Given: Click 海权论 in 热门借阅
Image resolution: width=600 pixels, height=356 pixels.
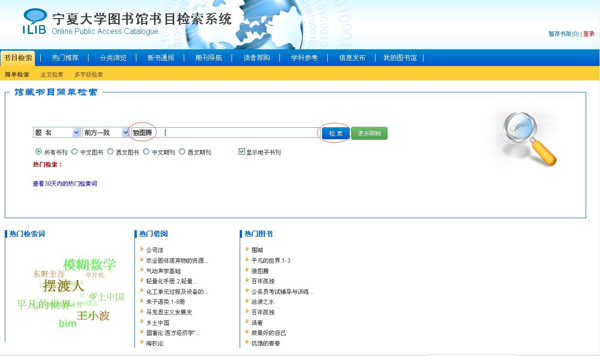Looking at the screenshot, I should [x=155, y=344].
